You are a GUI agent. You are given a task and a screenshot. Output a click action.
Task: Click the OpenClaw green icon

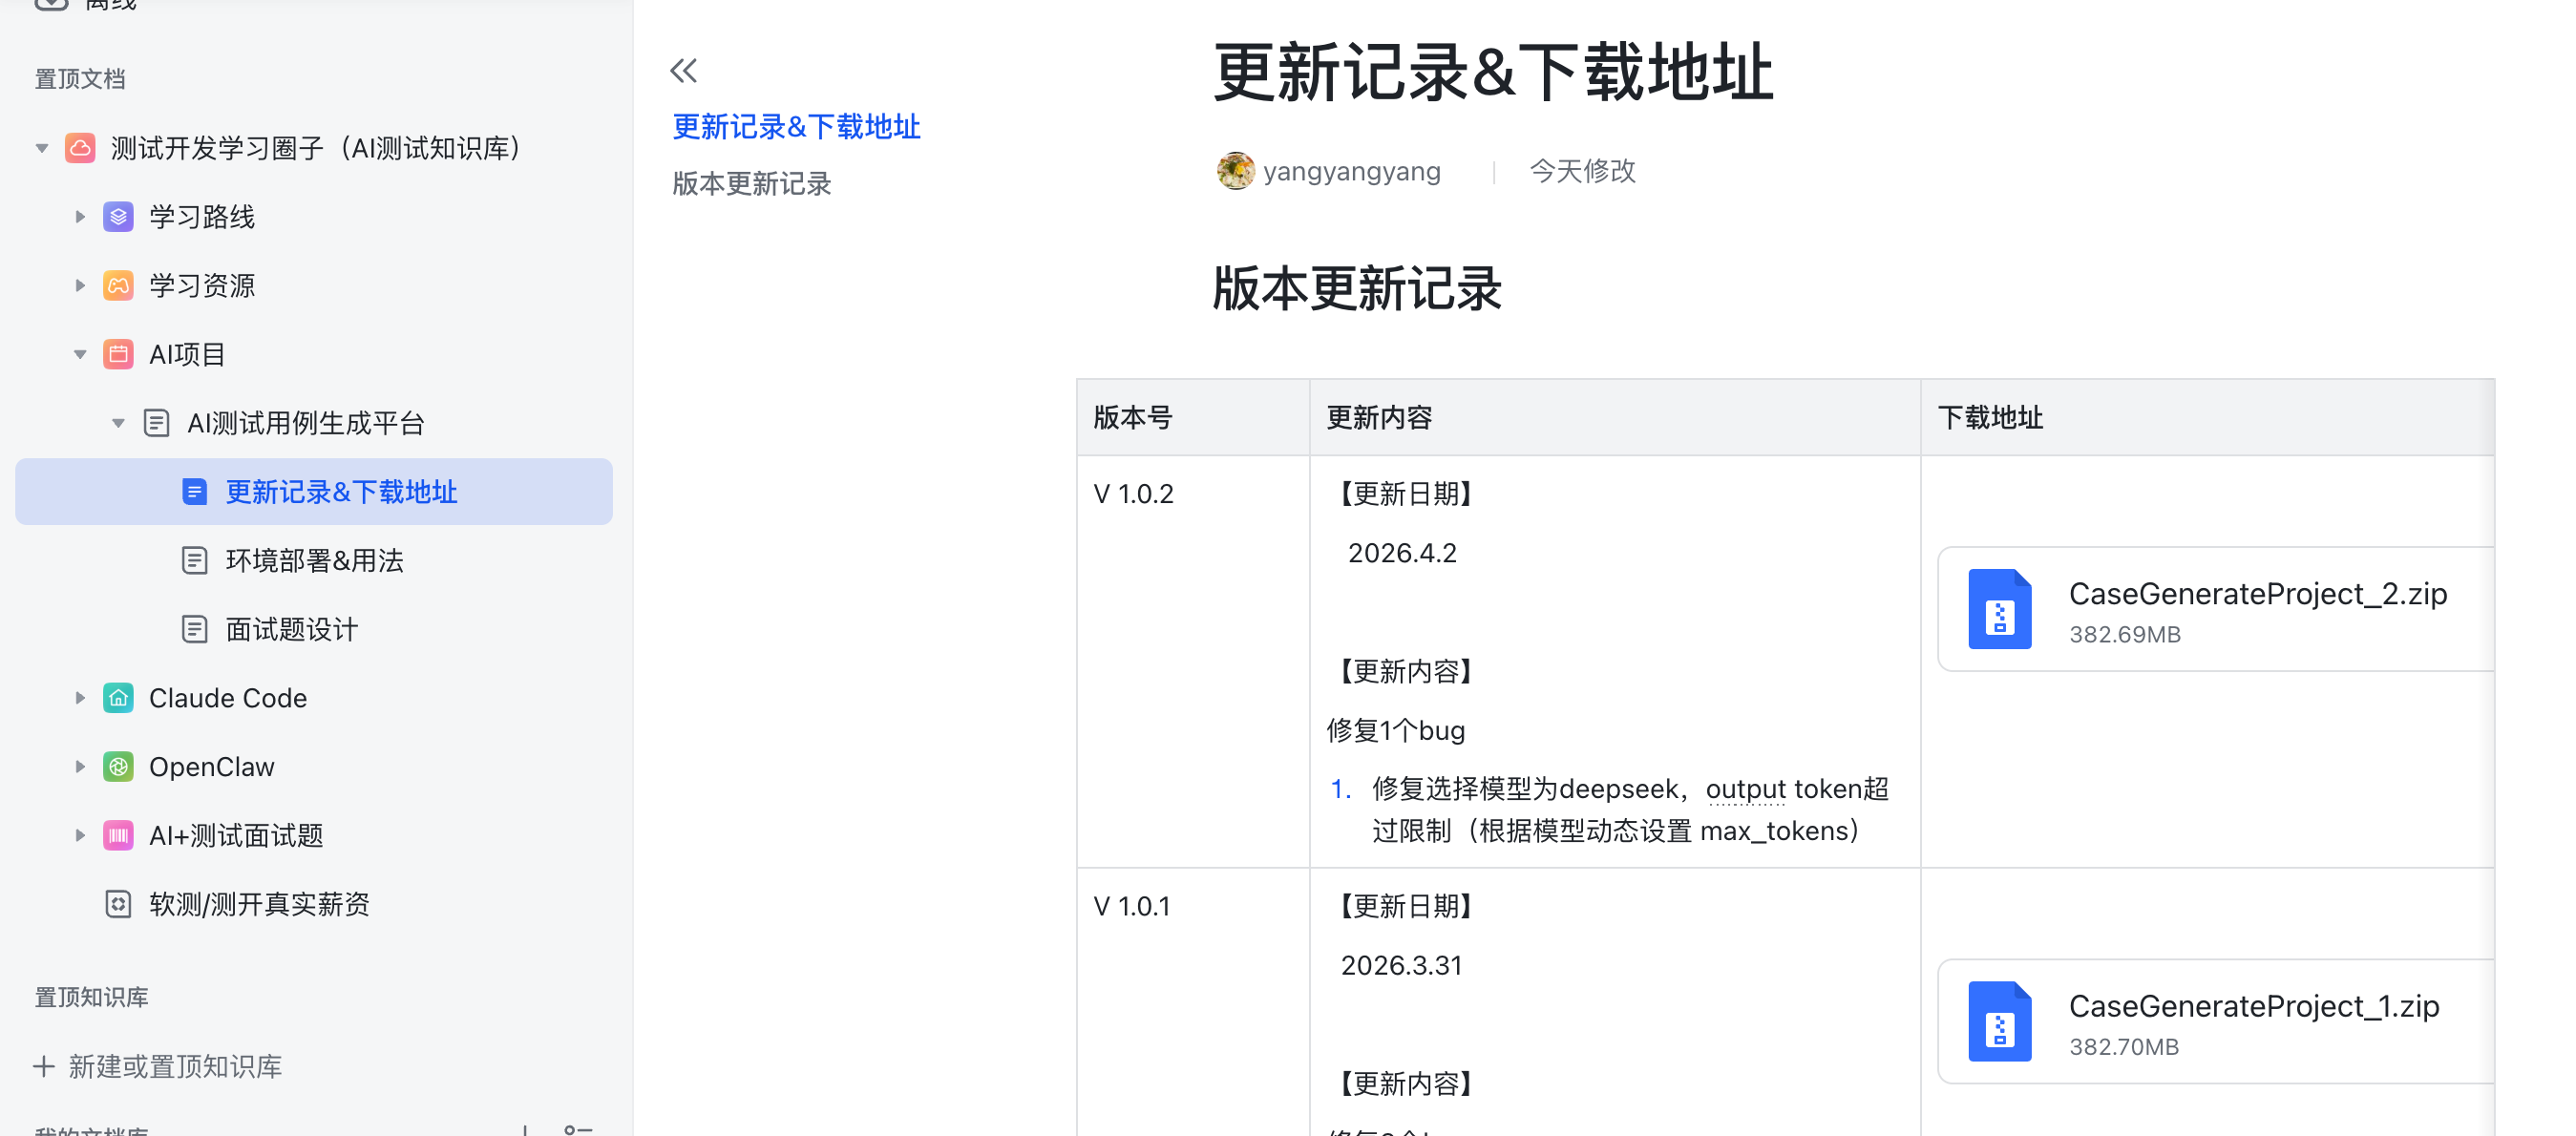[118, 766]
